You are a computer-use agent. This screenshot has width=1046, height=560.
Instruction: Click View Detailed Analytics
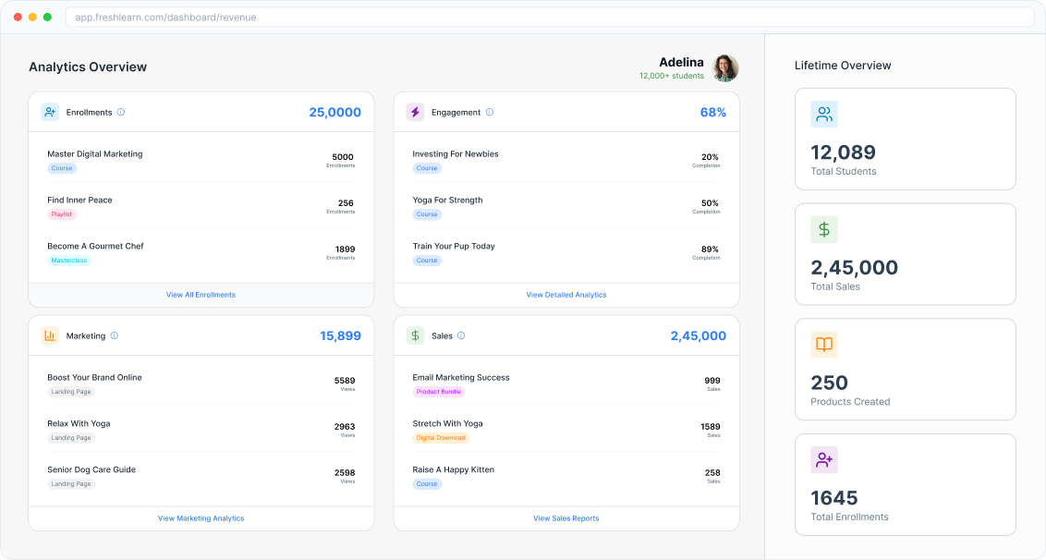point(566,294)
